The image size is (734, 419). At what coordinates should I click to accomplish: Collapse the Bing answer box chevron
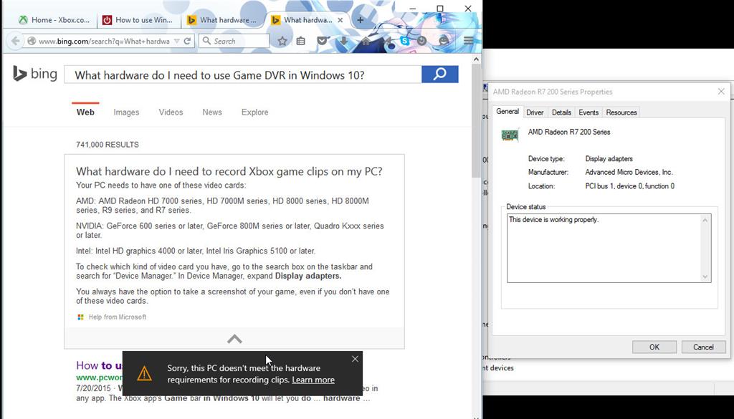(234, 339)
